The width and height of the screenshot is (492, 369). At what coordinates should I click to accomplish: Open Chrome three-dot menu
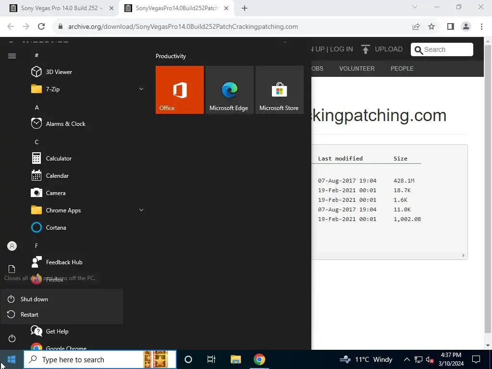(481, 27)
